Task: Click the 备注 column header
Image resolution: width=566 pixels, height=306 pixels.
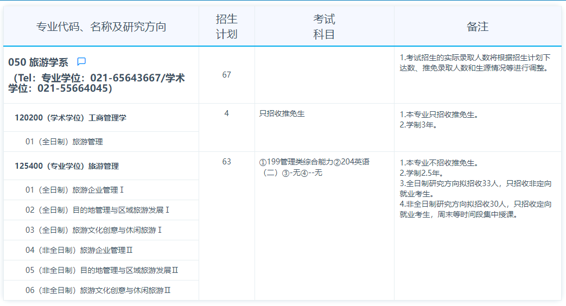Action: [x=478, y=27]
